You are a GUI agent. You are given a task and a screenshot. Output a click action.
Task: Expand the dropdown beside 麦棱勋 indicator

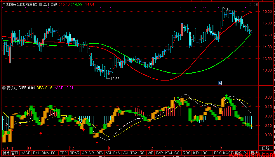tap(4, 88)
